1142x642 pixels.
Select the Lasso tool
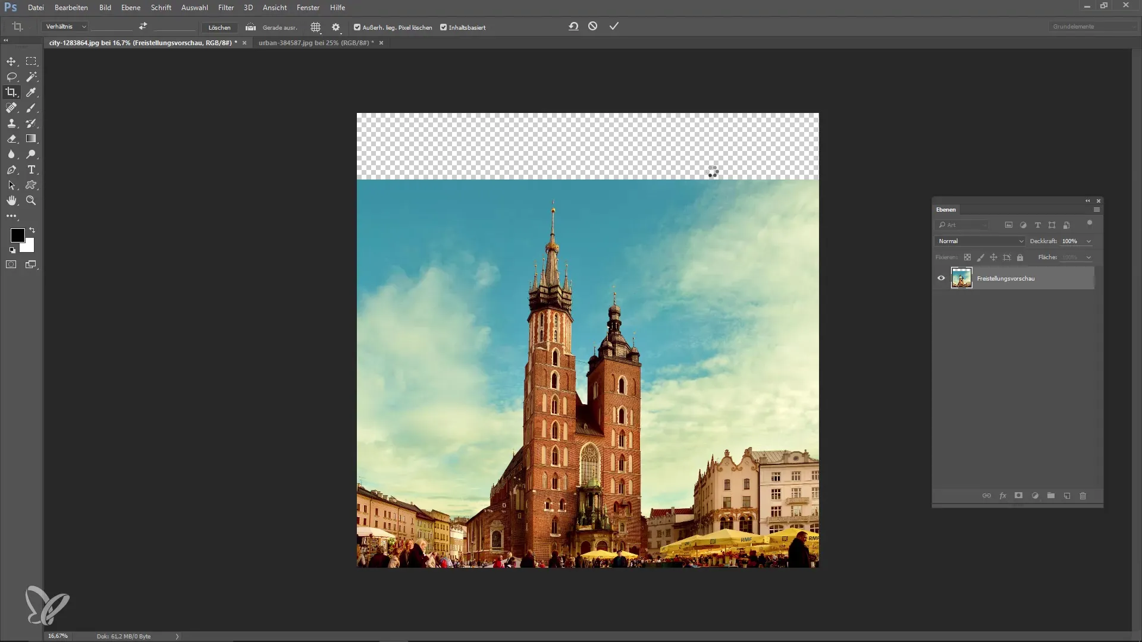tap(11, 77)
